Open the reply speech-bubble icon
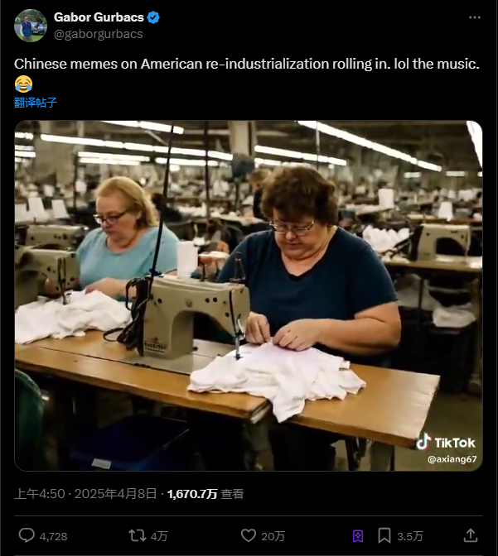Screen dimensions: 498x556 (27, 535)
